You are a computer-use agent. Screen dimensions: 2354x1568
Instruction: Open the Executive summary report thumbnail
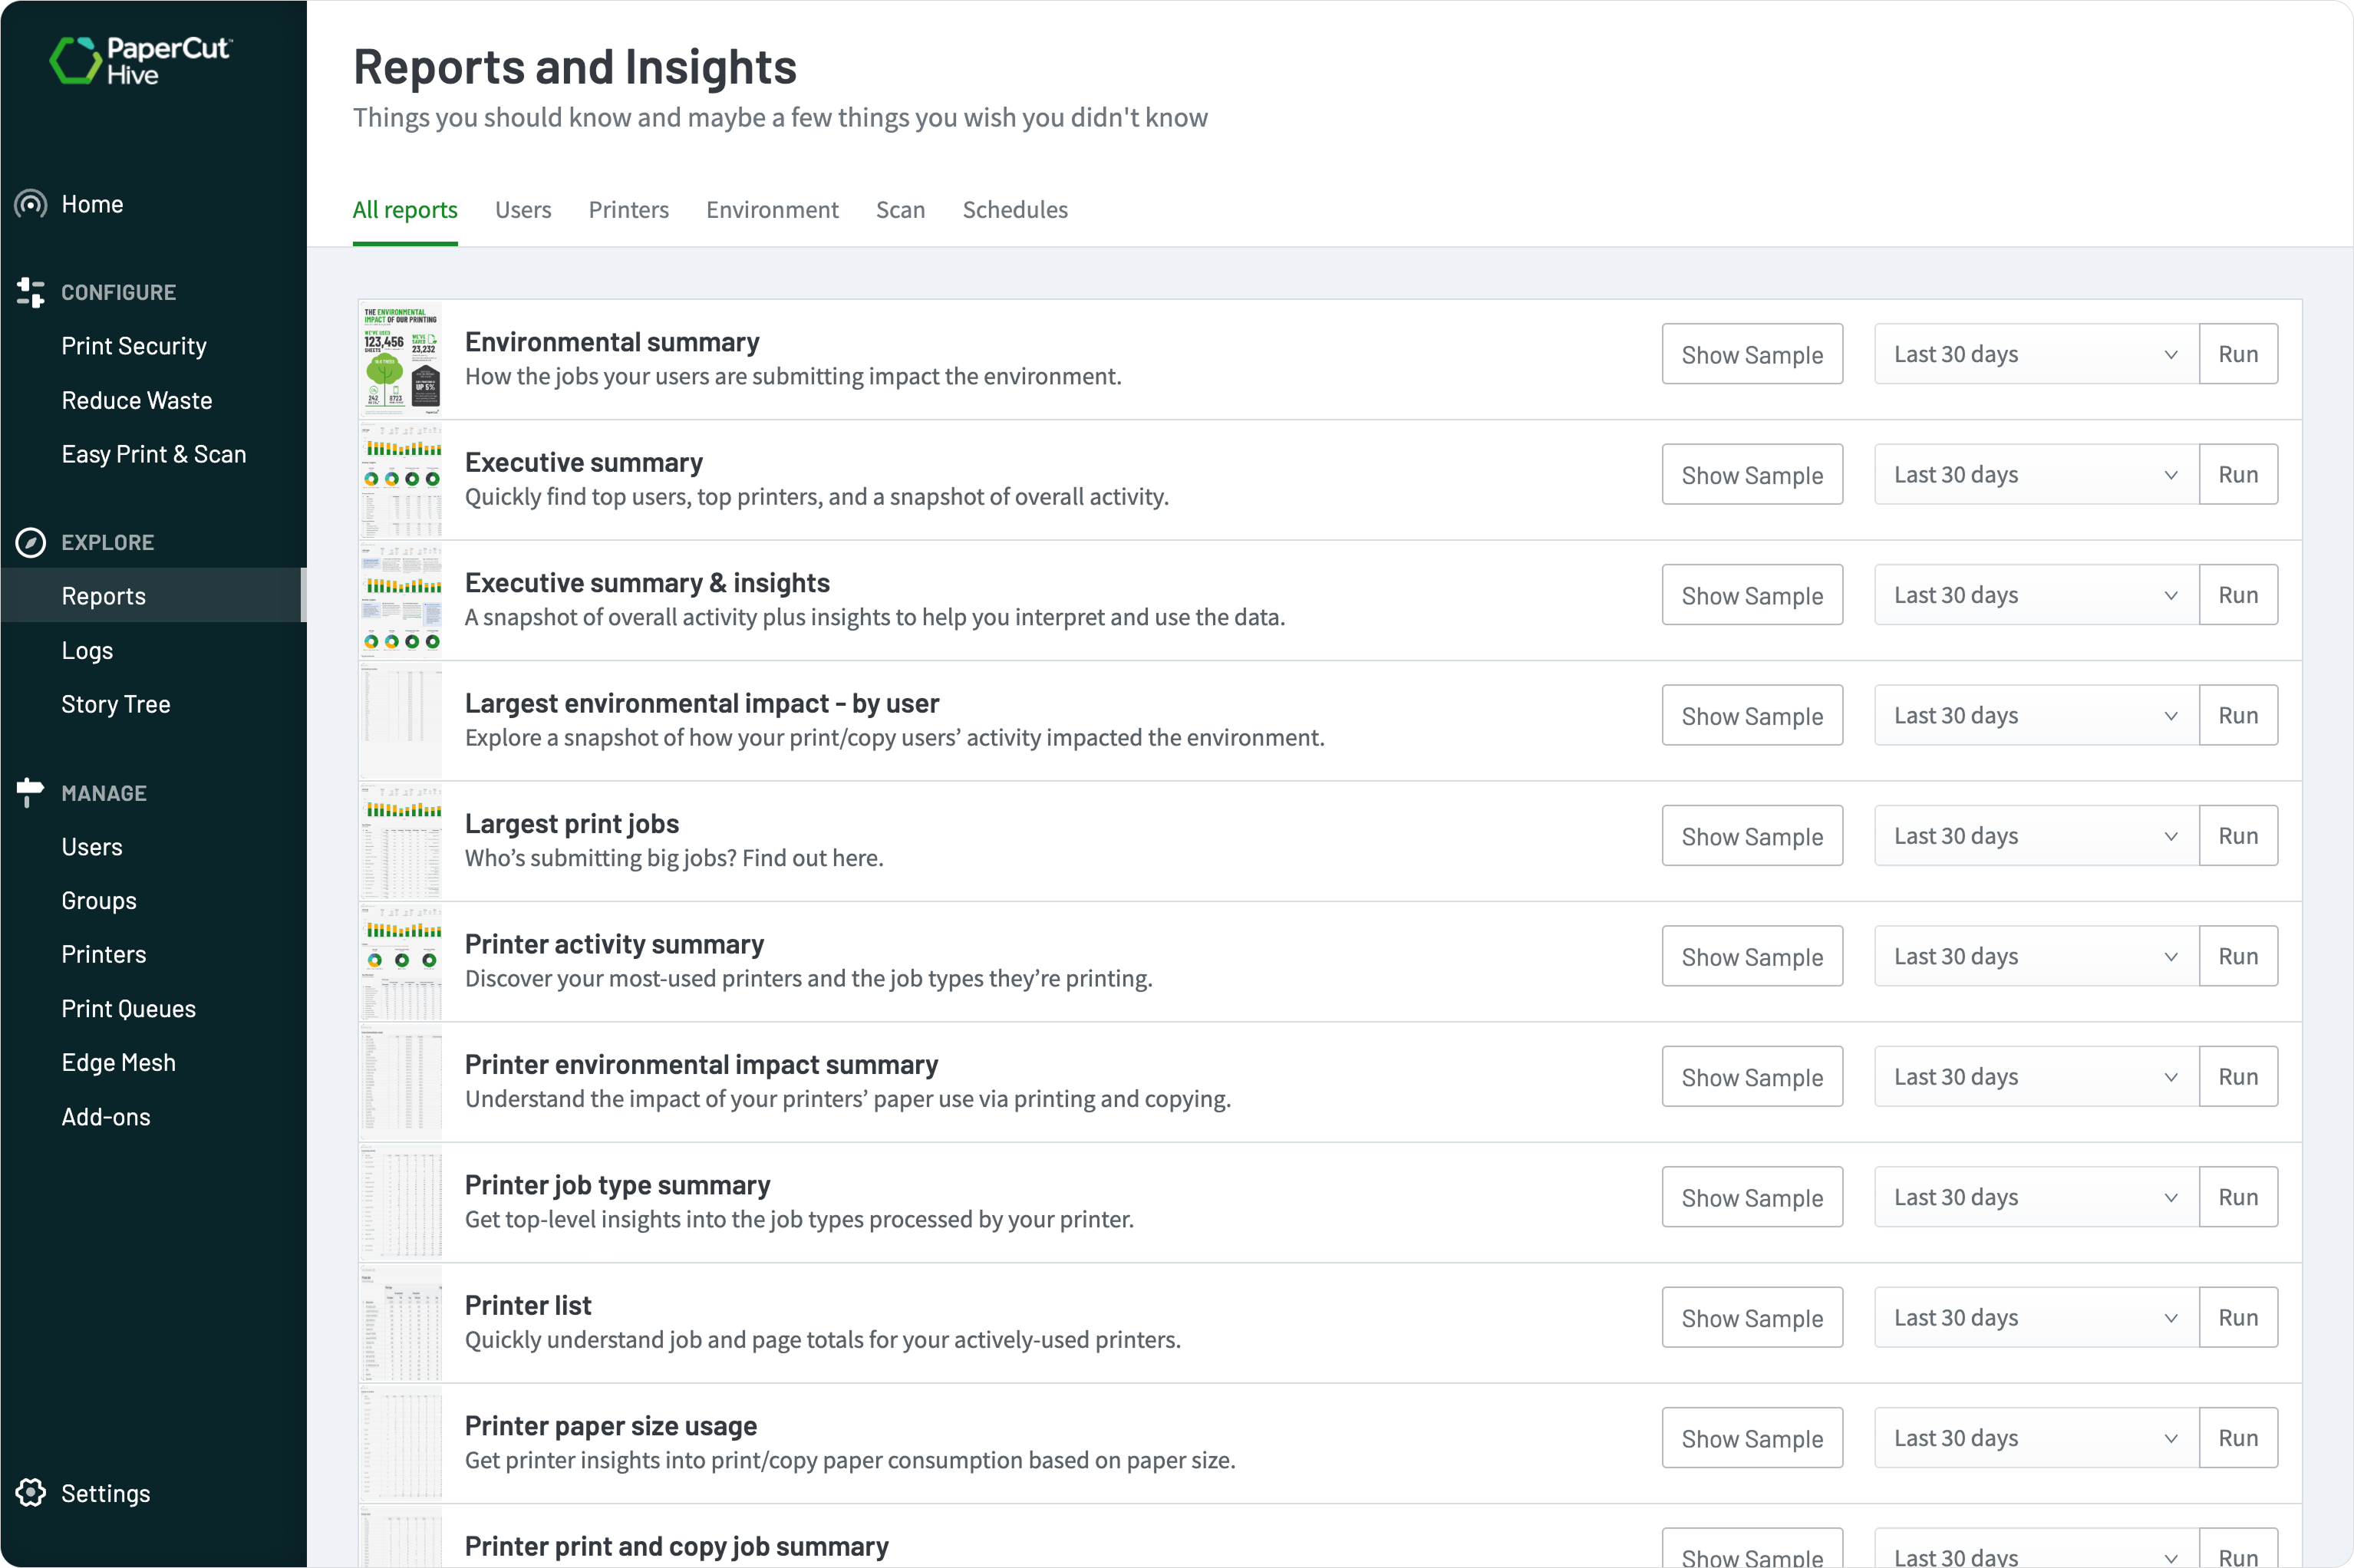click(401, 481)
